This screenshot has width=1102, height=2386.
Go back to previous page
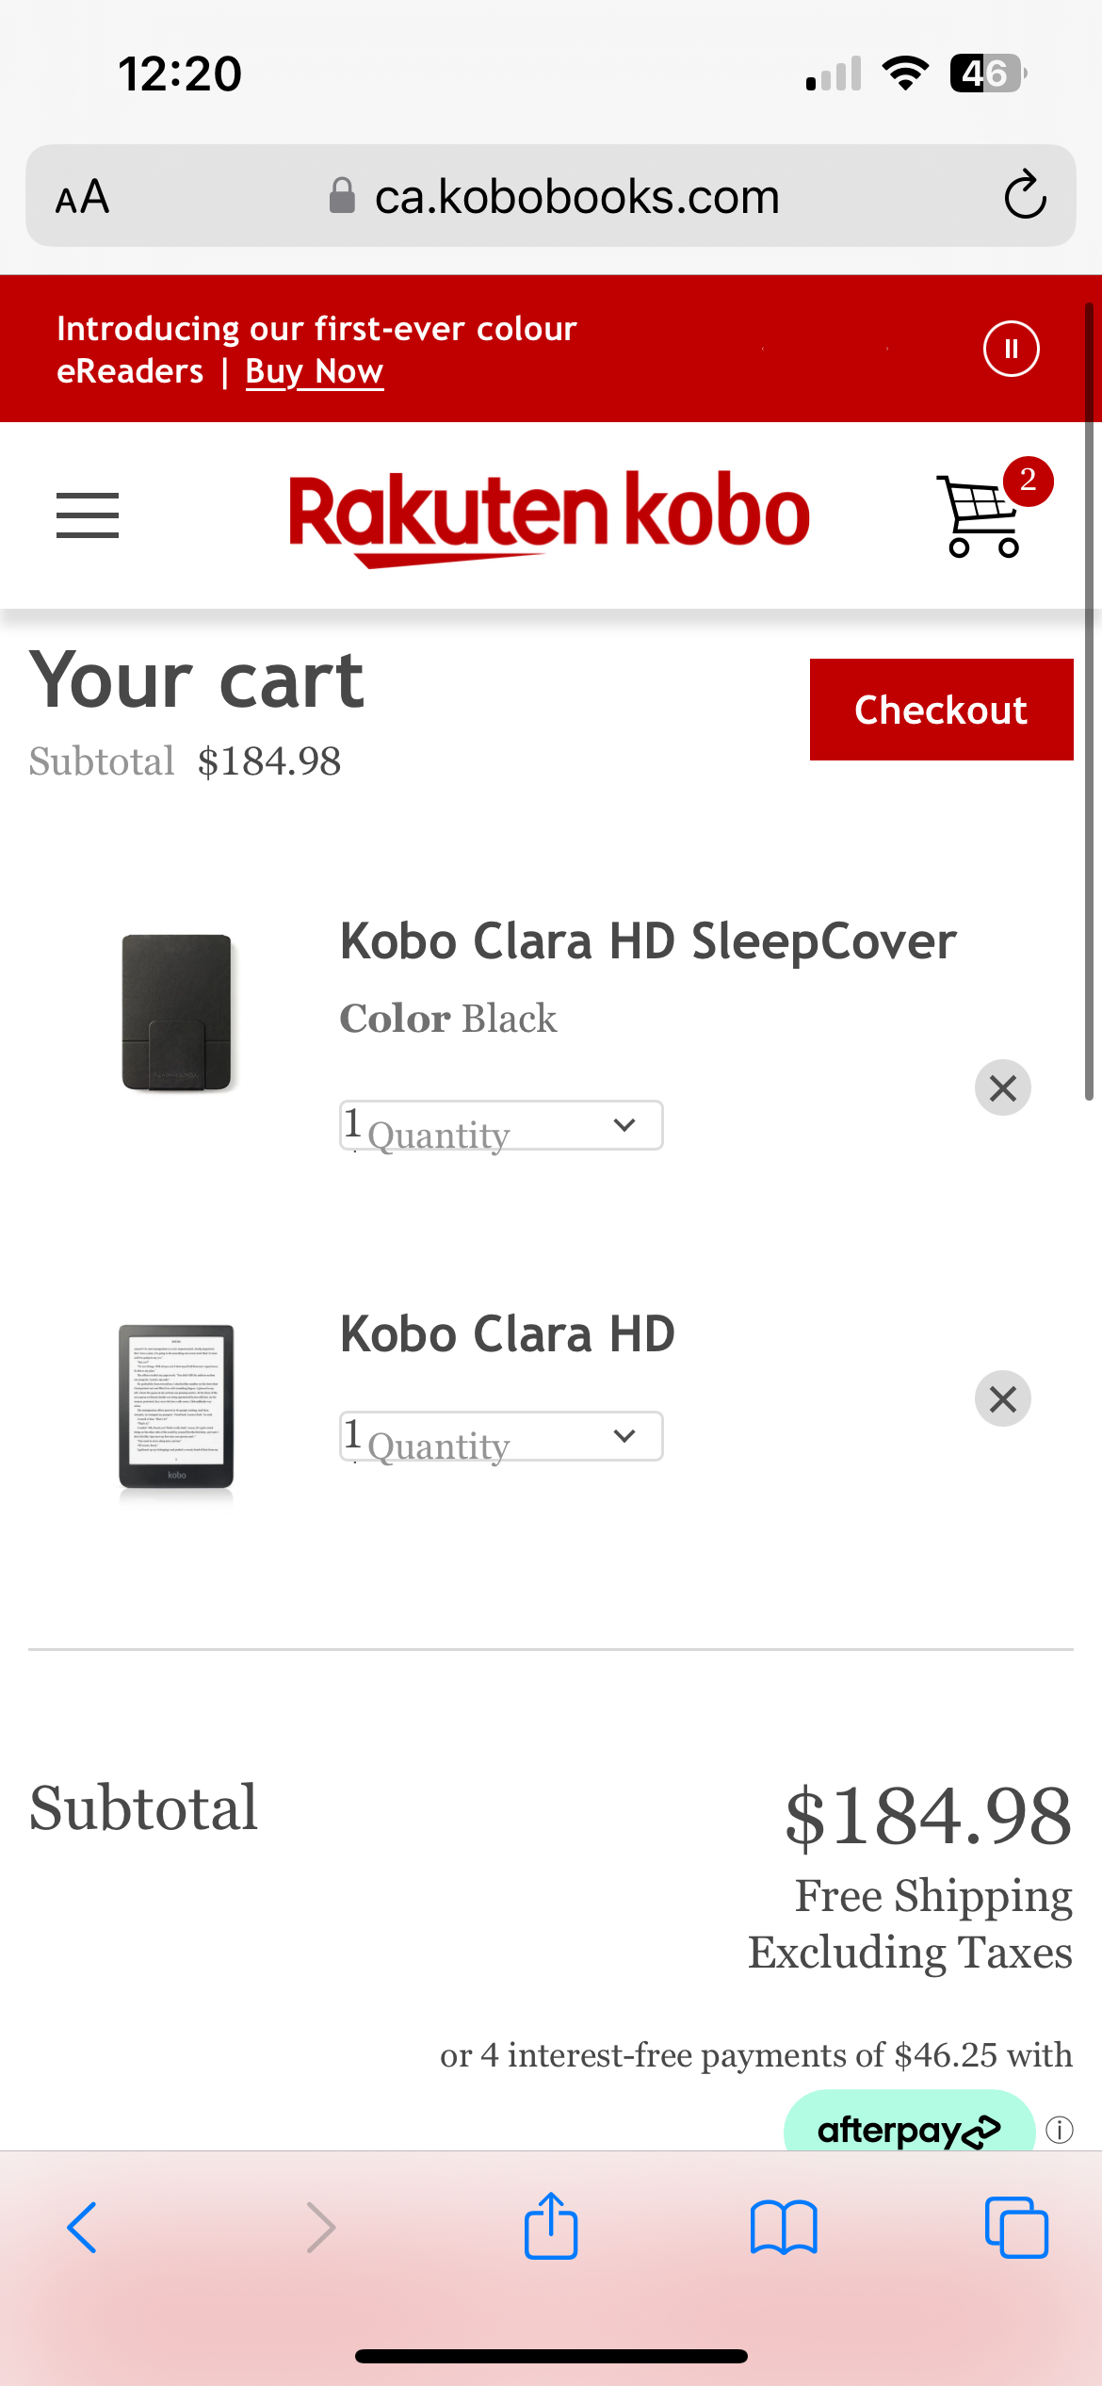(x=82, y=2228)
